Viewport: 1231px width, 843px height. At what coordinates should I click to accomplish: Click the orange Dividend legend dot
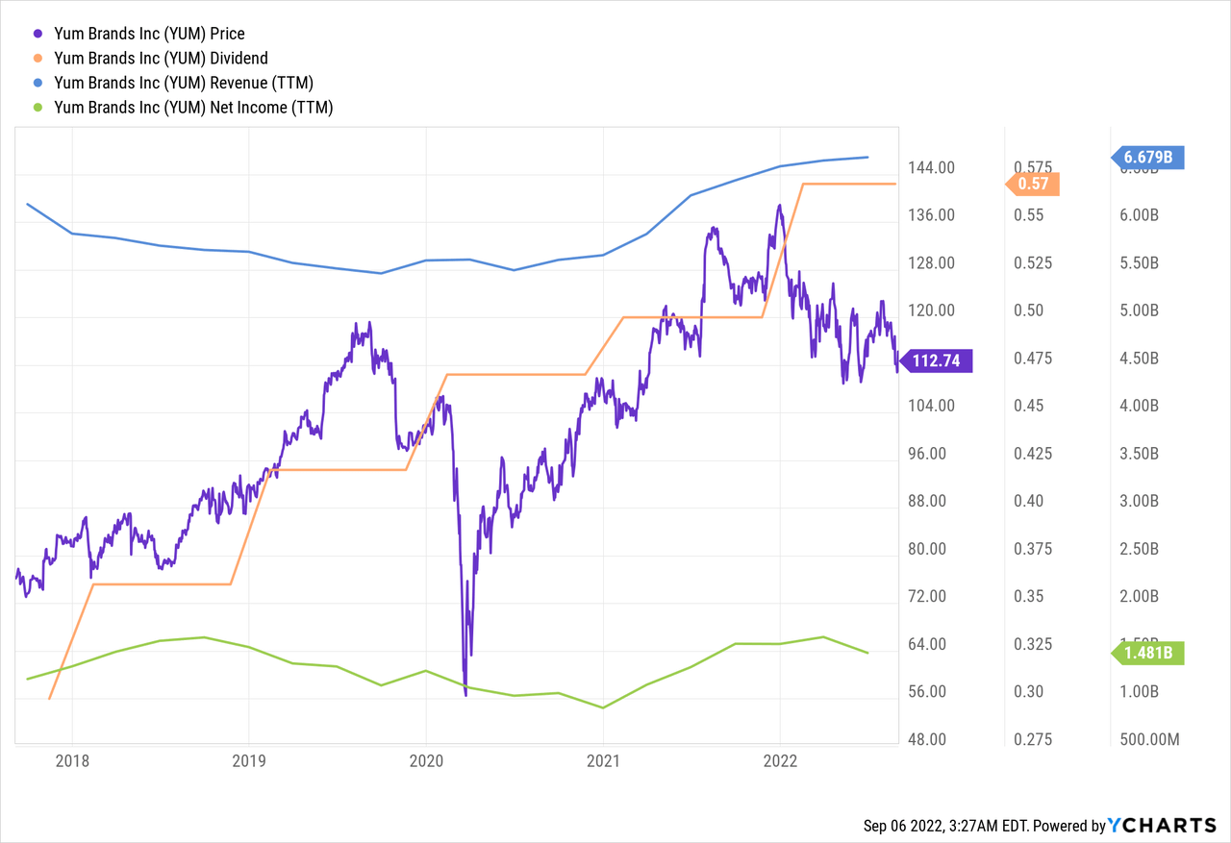(37, 59)
